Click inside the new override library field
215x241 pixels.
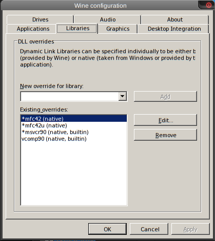pos(70,97)
